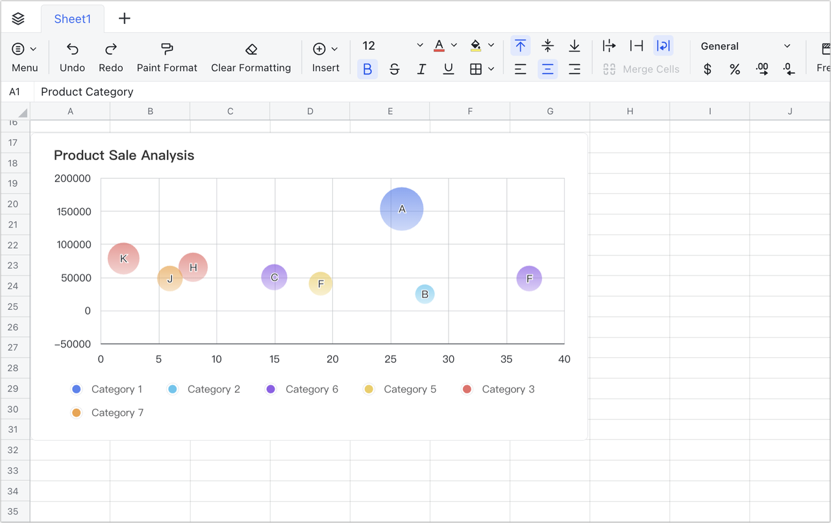Click the fill color bucket swatch
Screen dimensions: 831x523
click(476, 46)
